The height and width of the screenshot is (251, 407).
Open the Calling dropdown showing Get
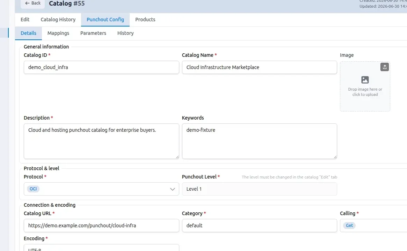(x=373, y=226)
